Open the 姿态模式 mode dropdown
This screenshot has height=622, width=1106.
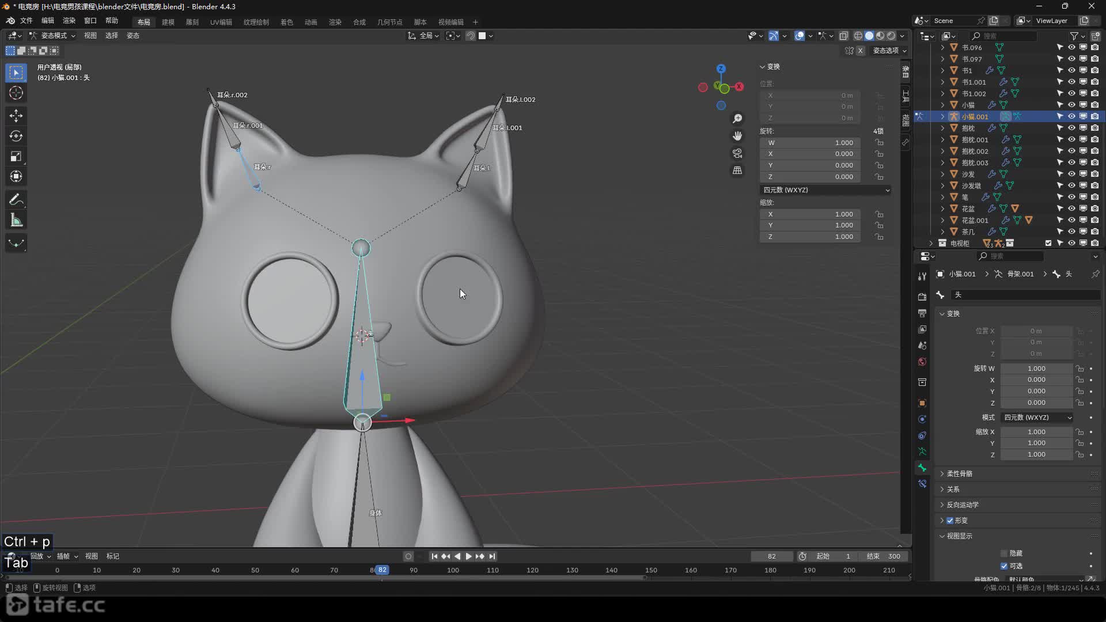coord(53,36)
